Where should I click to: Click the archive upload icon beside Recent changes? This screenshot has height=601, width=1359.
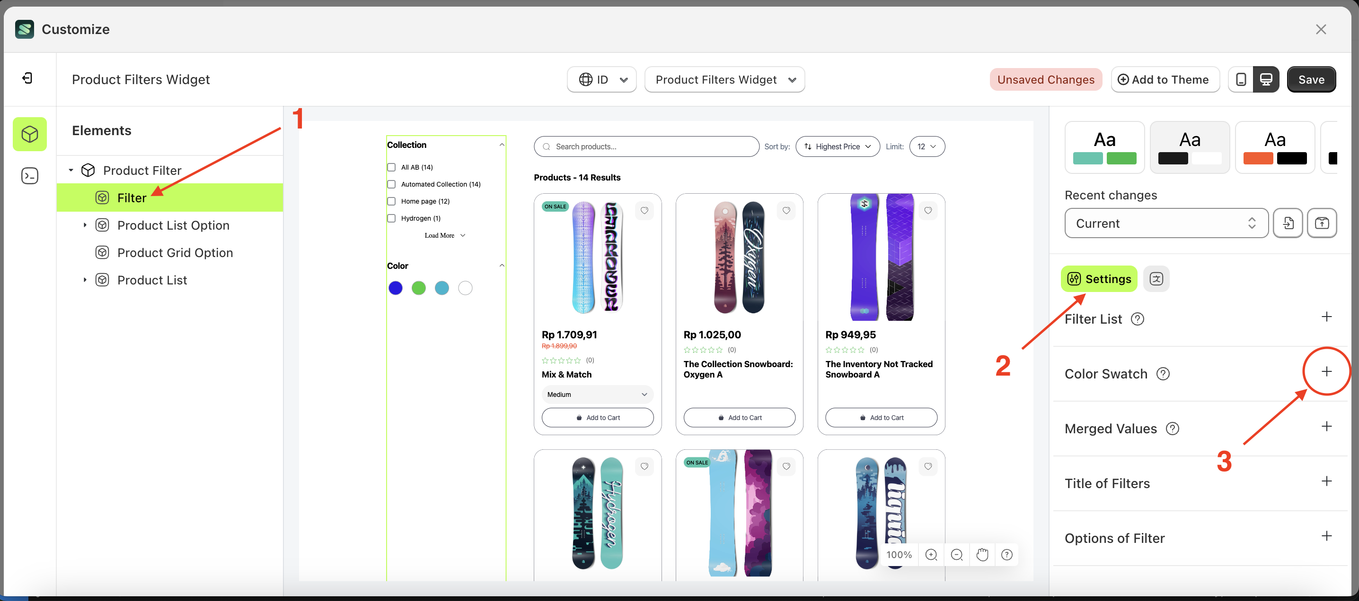[x=1322, y=223]
